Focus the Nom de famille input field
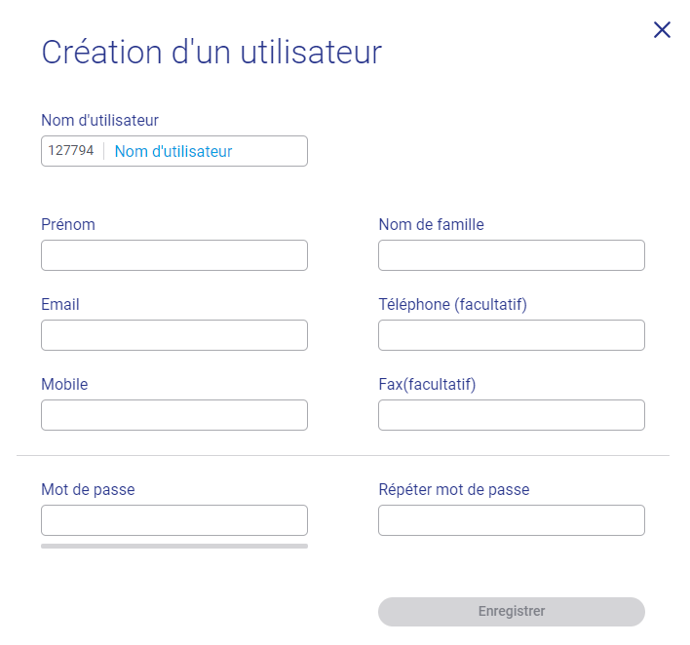The height and width of the screenshot is (645, 690). tap(512, 255)
